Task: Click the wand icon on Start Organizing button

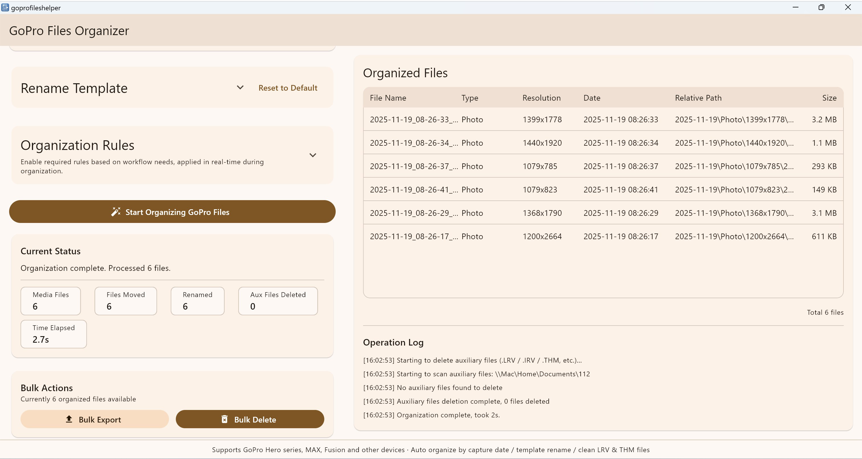Action: (115, 212)
